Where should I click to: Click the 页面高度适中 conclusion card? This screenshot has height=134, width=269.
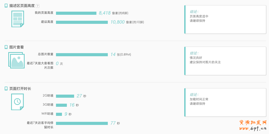[225, 19]
